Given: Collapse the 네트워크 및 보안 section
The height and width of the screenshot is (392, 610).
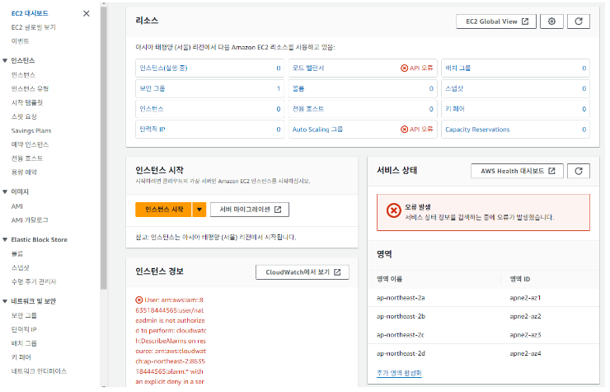Looking at the screenshot, I should 5,301.
